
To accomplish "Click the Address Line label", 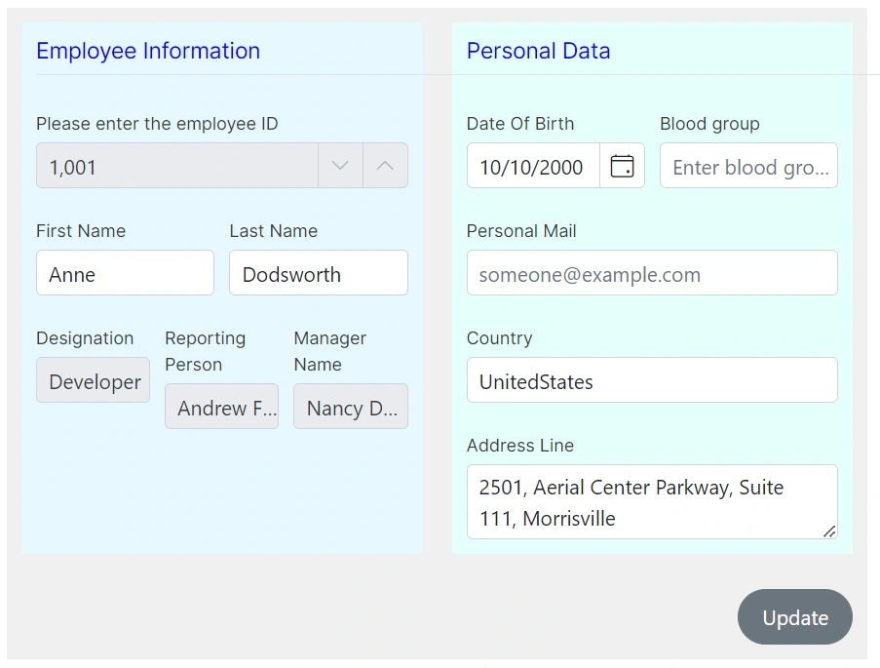I will (x=520, y=446).
